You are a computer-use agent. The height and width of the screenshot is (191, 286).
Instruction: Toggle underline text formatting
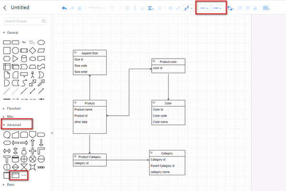143,8
